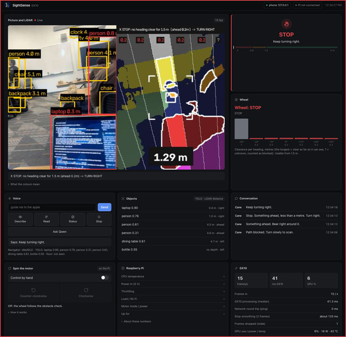Click the 12:34:27 PM clock
The height and width of the screenshot is (337, 346).
[333, 5]
